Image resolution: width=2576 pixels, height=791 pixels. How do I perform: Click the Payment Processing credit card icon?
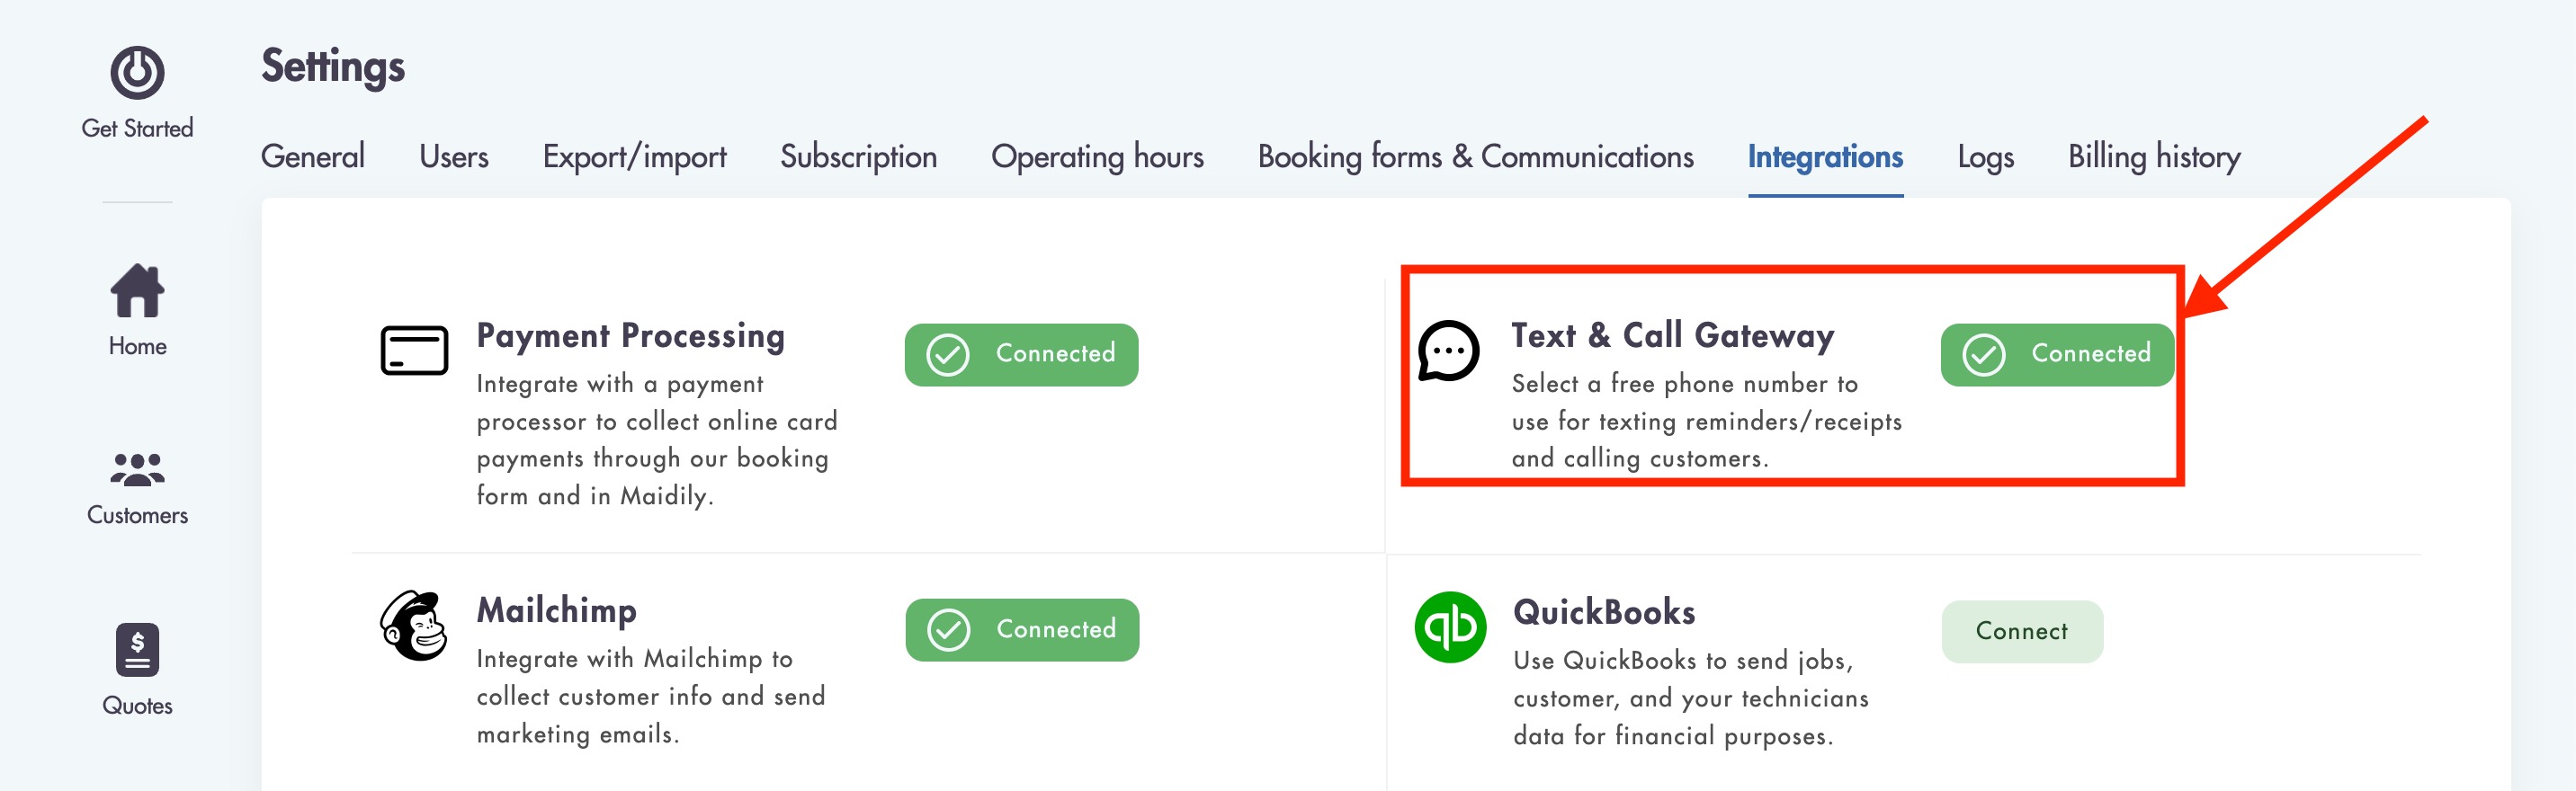414,351
